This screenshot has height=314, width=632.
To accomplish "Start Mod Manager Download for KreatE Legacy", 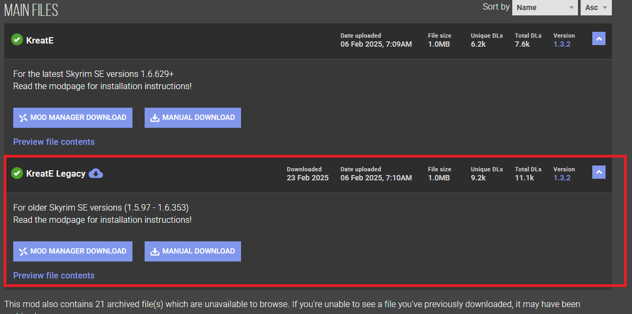I will [73, 251].
